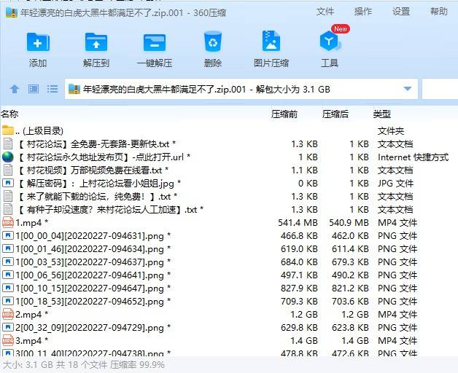458x373 pixels.
Task: Go up one level with the up arrow
Action: [14, 89]
